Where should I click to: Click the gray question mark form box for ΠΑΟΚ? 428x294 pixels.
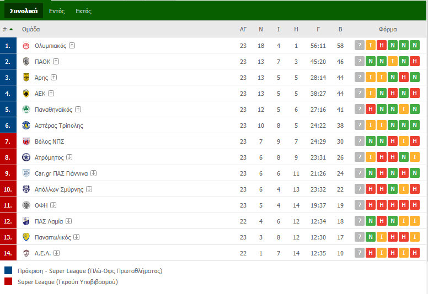[360, 61]
